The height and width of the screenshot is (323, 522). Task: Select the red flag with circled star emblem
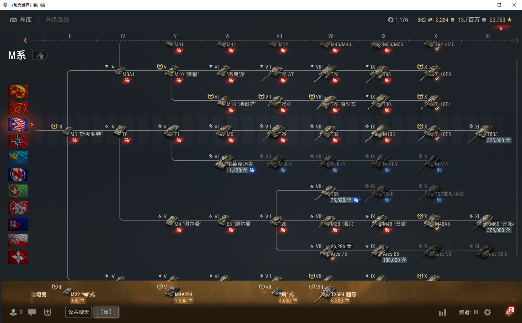pyautogui.click(x=18, y=108)
